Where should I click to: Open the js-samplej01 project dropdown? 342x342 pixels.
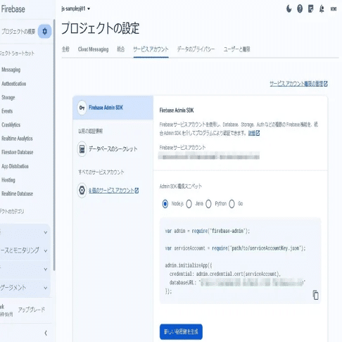click(x=76, y=9)
